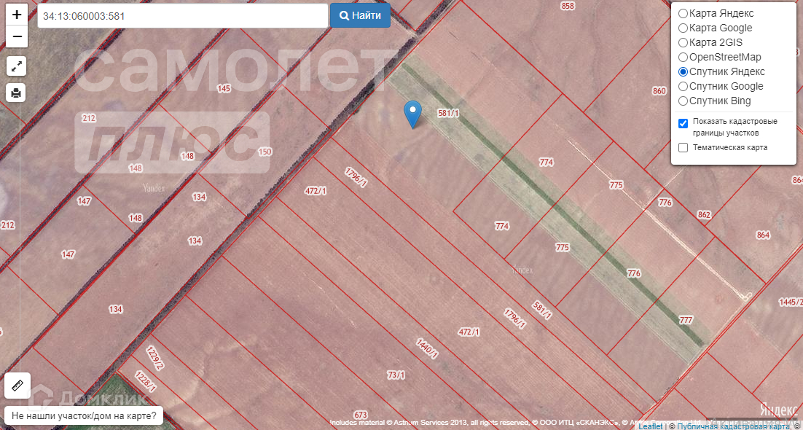Uncheck Показать кадастровые границы участков
803x430 pixels.
(683, 123)
